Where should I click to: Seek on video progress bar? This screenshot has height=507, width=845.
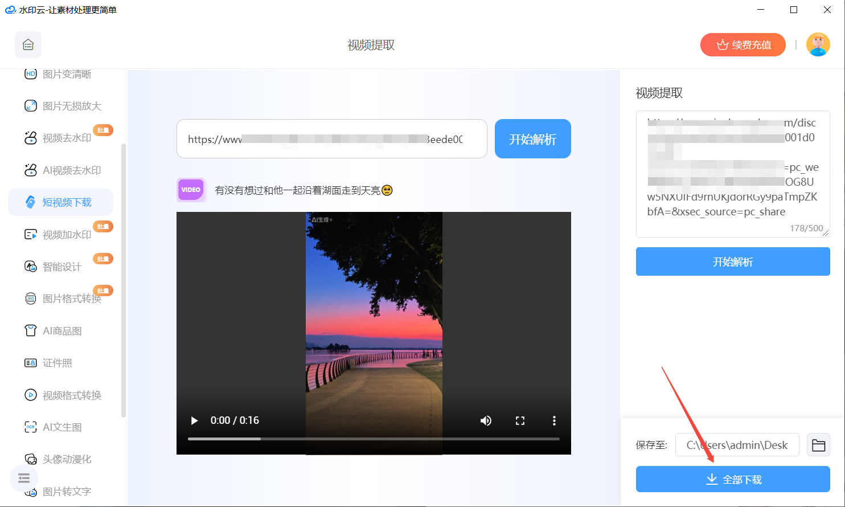(x=374, y=439)
